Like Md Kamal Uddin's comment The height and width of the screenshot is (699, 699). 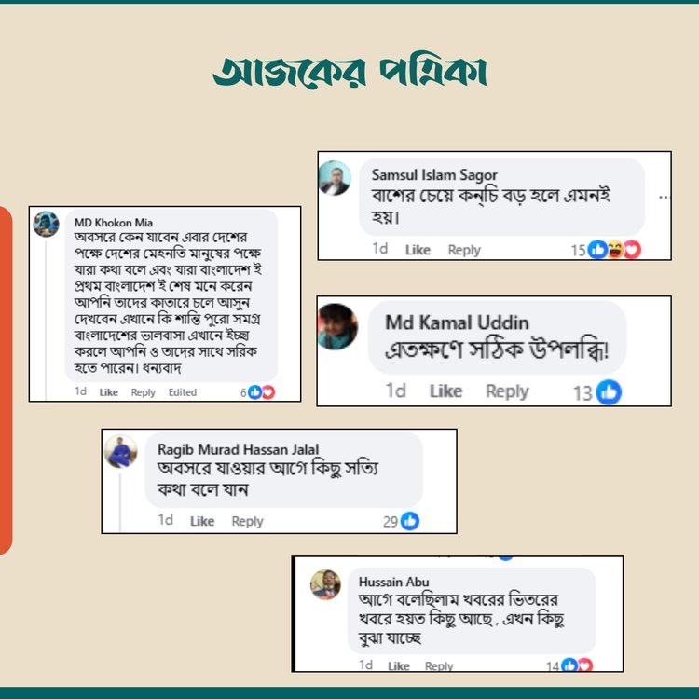pos(445,391)
